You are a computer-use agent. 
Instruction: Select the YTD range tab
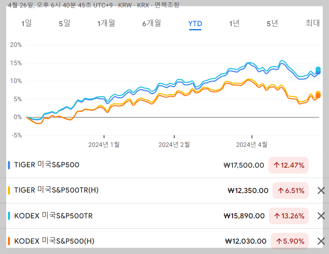tap(195, 24)
